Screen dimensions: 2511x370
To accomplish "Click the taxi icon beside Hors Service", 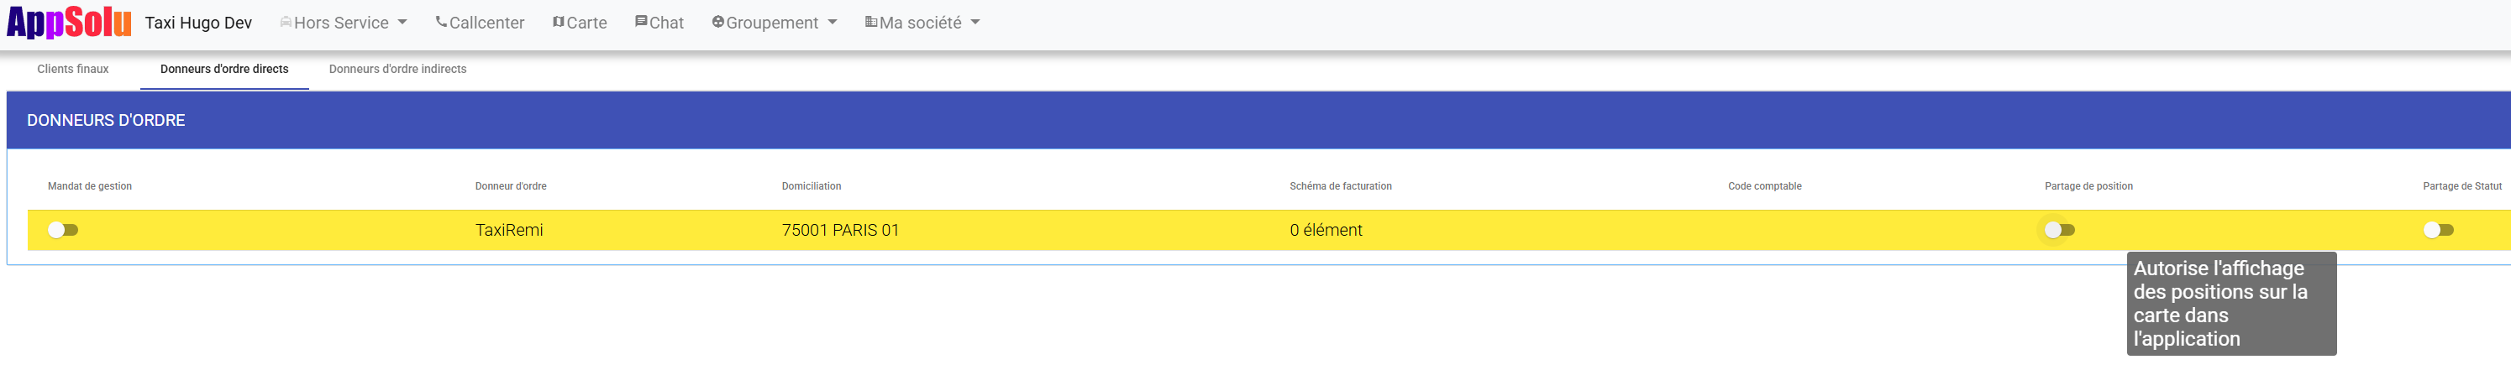I will [286, 23].
